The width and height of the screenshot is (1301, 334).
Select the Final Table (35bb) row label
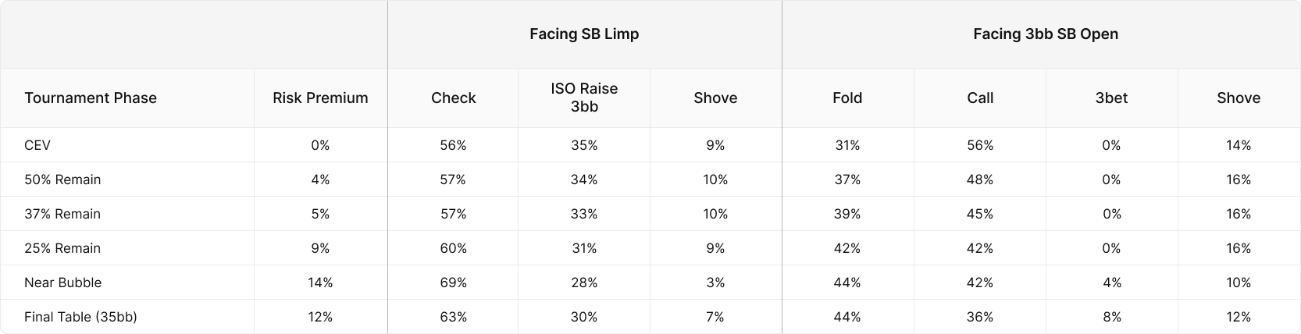pos(80,317)
